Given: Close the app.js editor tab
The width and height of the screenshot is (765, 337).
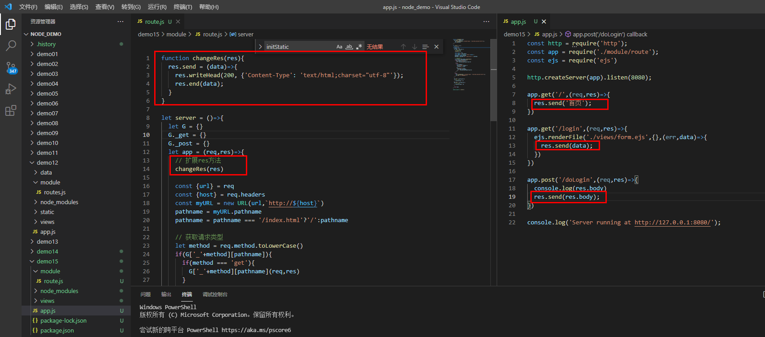Looking at the screenshot, I should coord(544,22).
